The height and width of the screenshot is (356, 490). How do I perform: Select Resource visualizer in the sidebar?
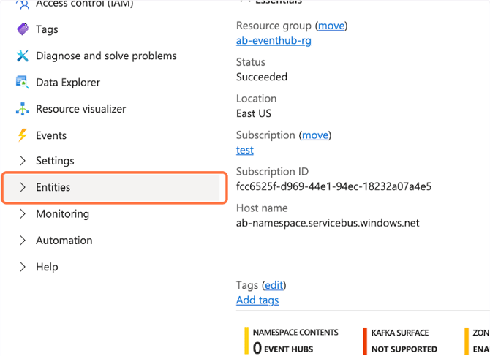pyautogui.click(x=80, y=109)
